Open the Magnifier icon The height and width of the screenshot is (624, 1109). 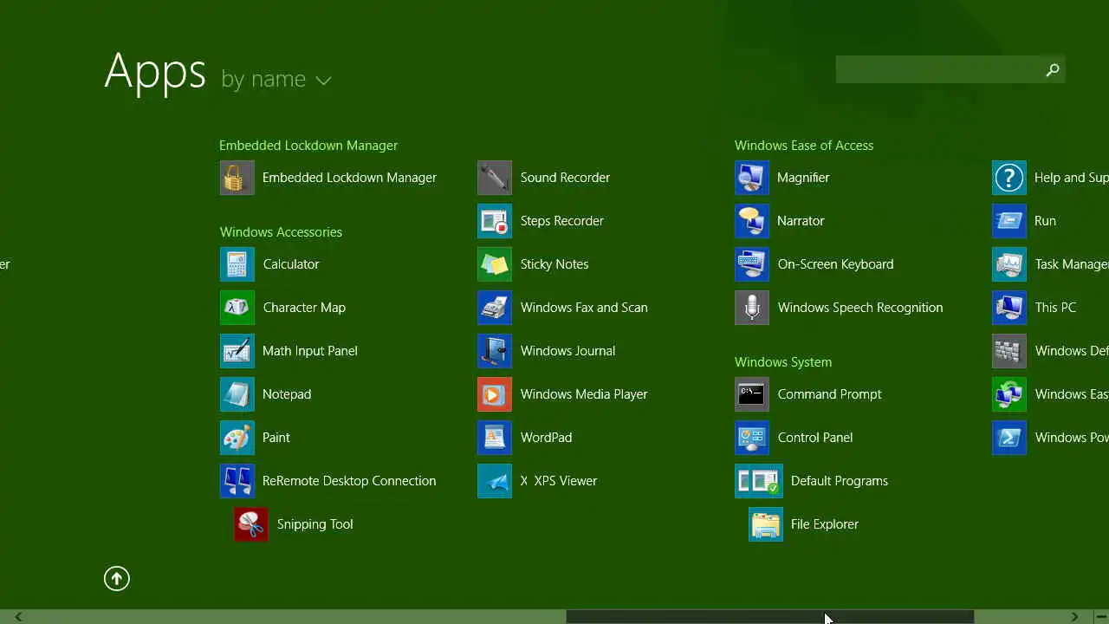point(752,178)
